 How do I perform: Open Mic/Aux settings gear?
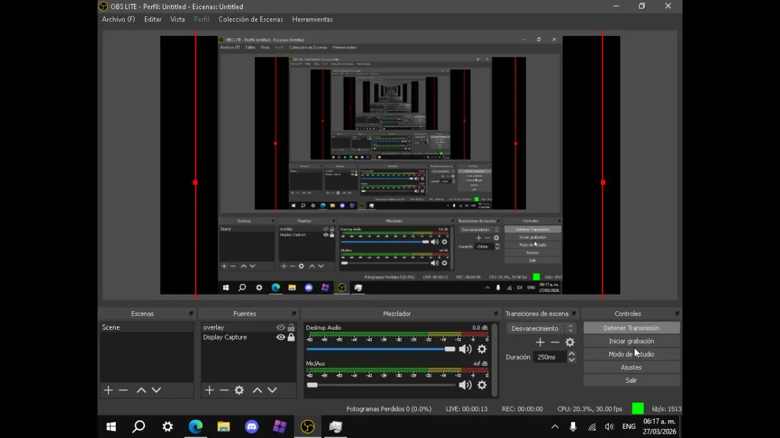[482, 385]
